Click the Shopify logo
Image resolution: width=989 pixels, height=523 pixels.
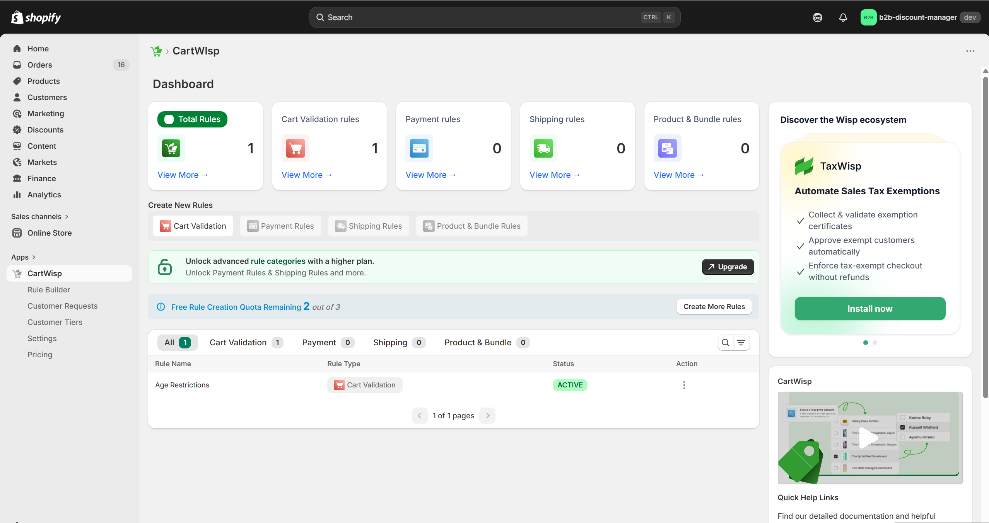(x=36, y=17)
